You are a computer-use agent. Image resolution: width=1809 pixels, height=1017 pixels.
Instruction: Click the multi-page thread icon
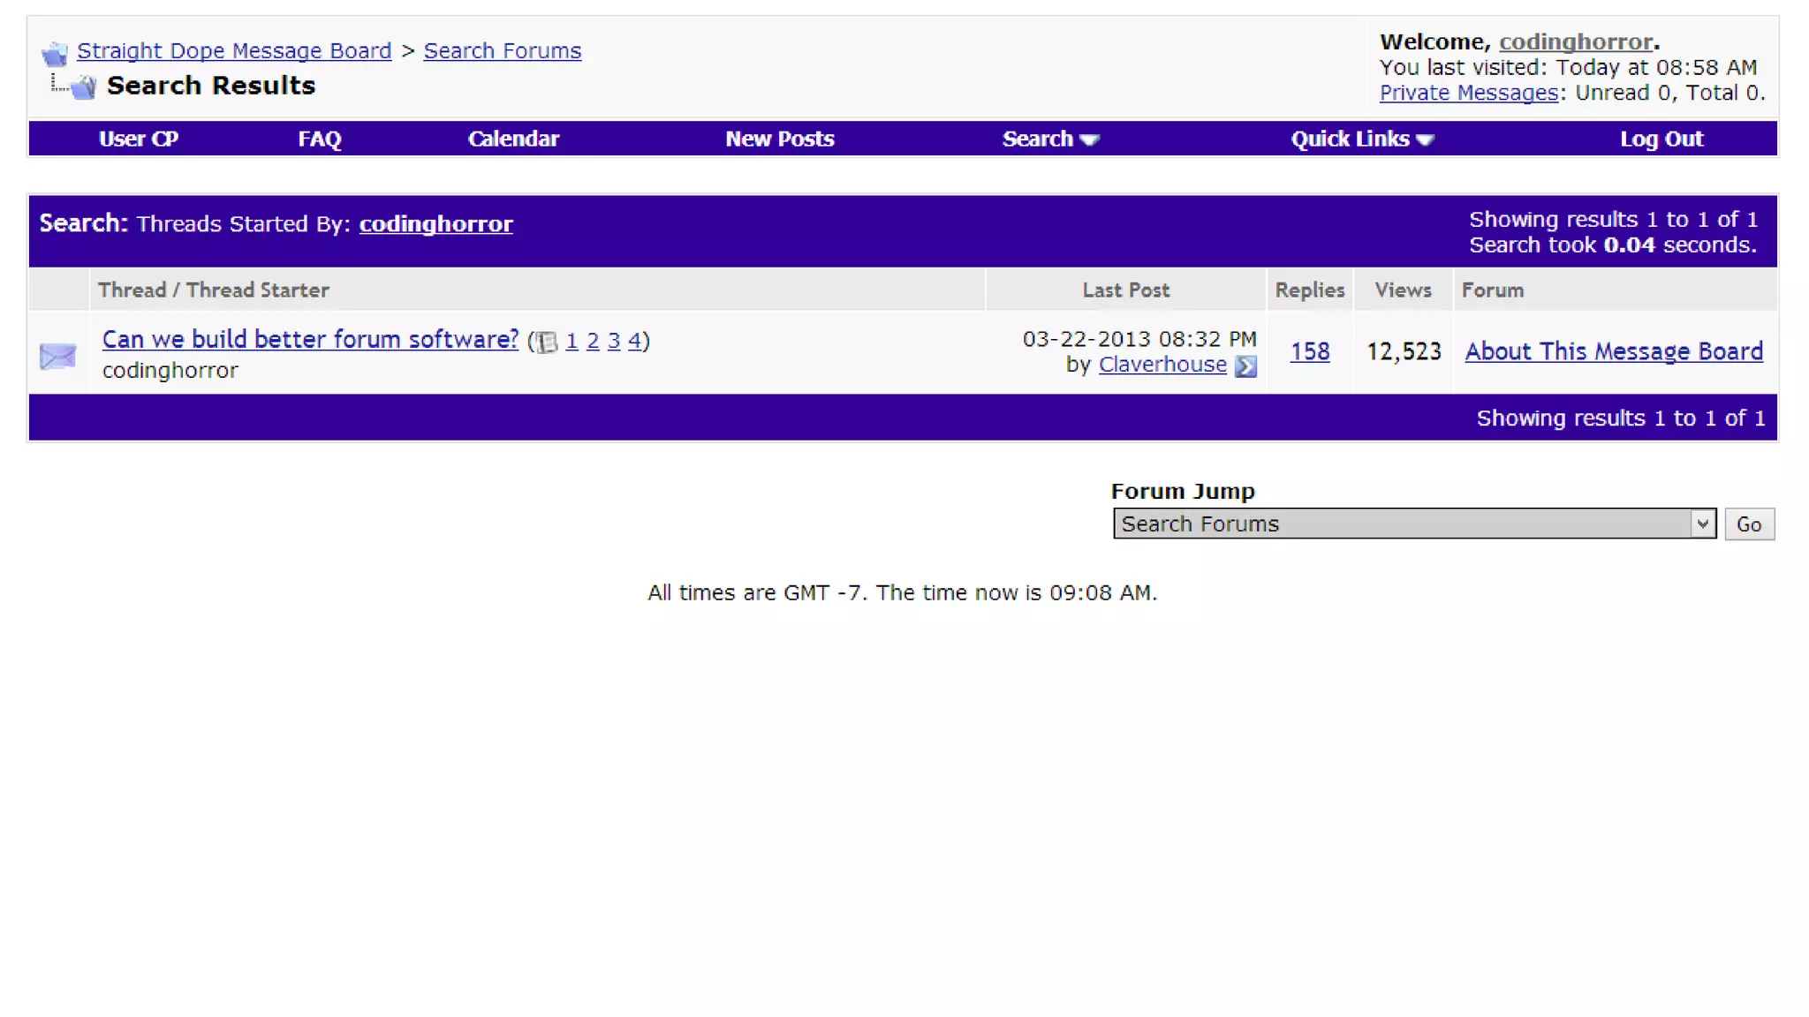pyautogui.click(x=547, y=342)
